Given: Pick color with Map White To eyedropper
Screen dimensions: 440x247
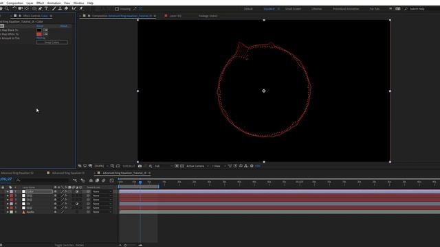Looking at the screenshot, I should pos(45,34).
